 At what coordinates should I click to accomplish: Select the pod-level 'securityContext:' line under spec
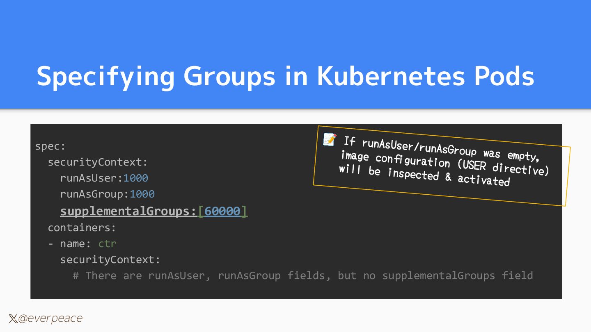(x=98, y=162)
